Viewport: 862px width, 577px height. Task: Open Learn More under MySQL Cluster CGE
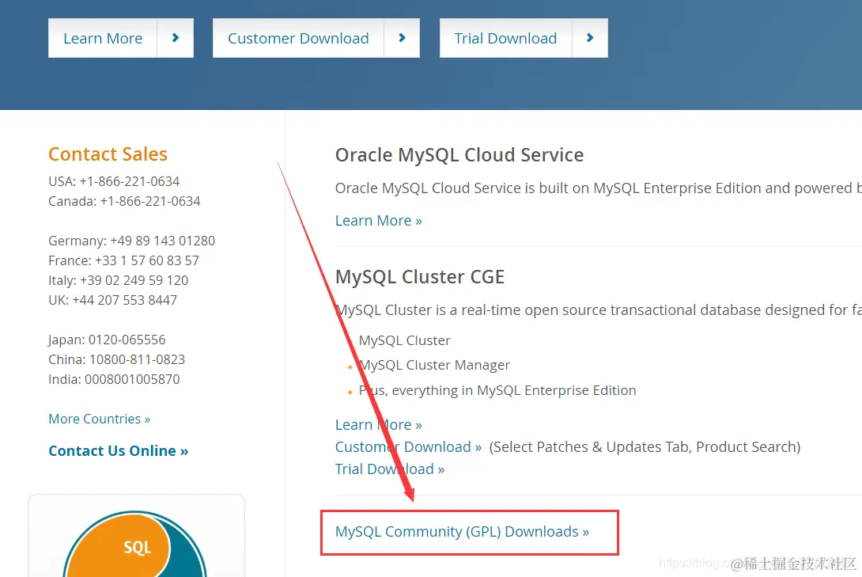(x=378, y=424)
